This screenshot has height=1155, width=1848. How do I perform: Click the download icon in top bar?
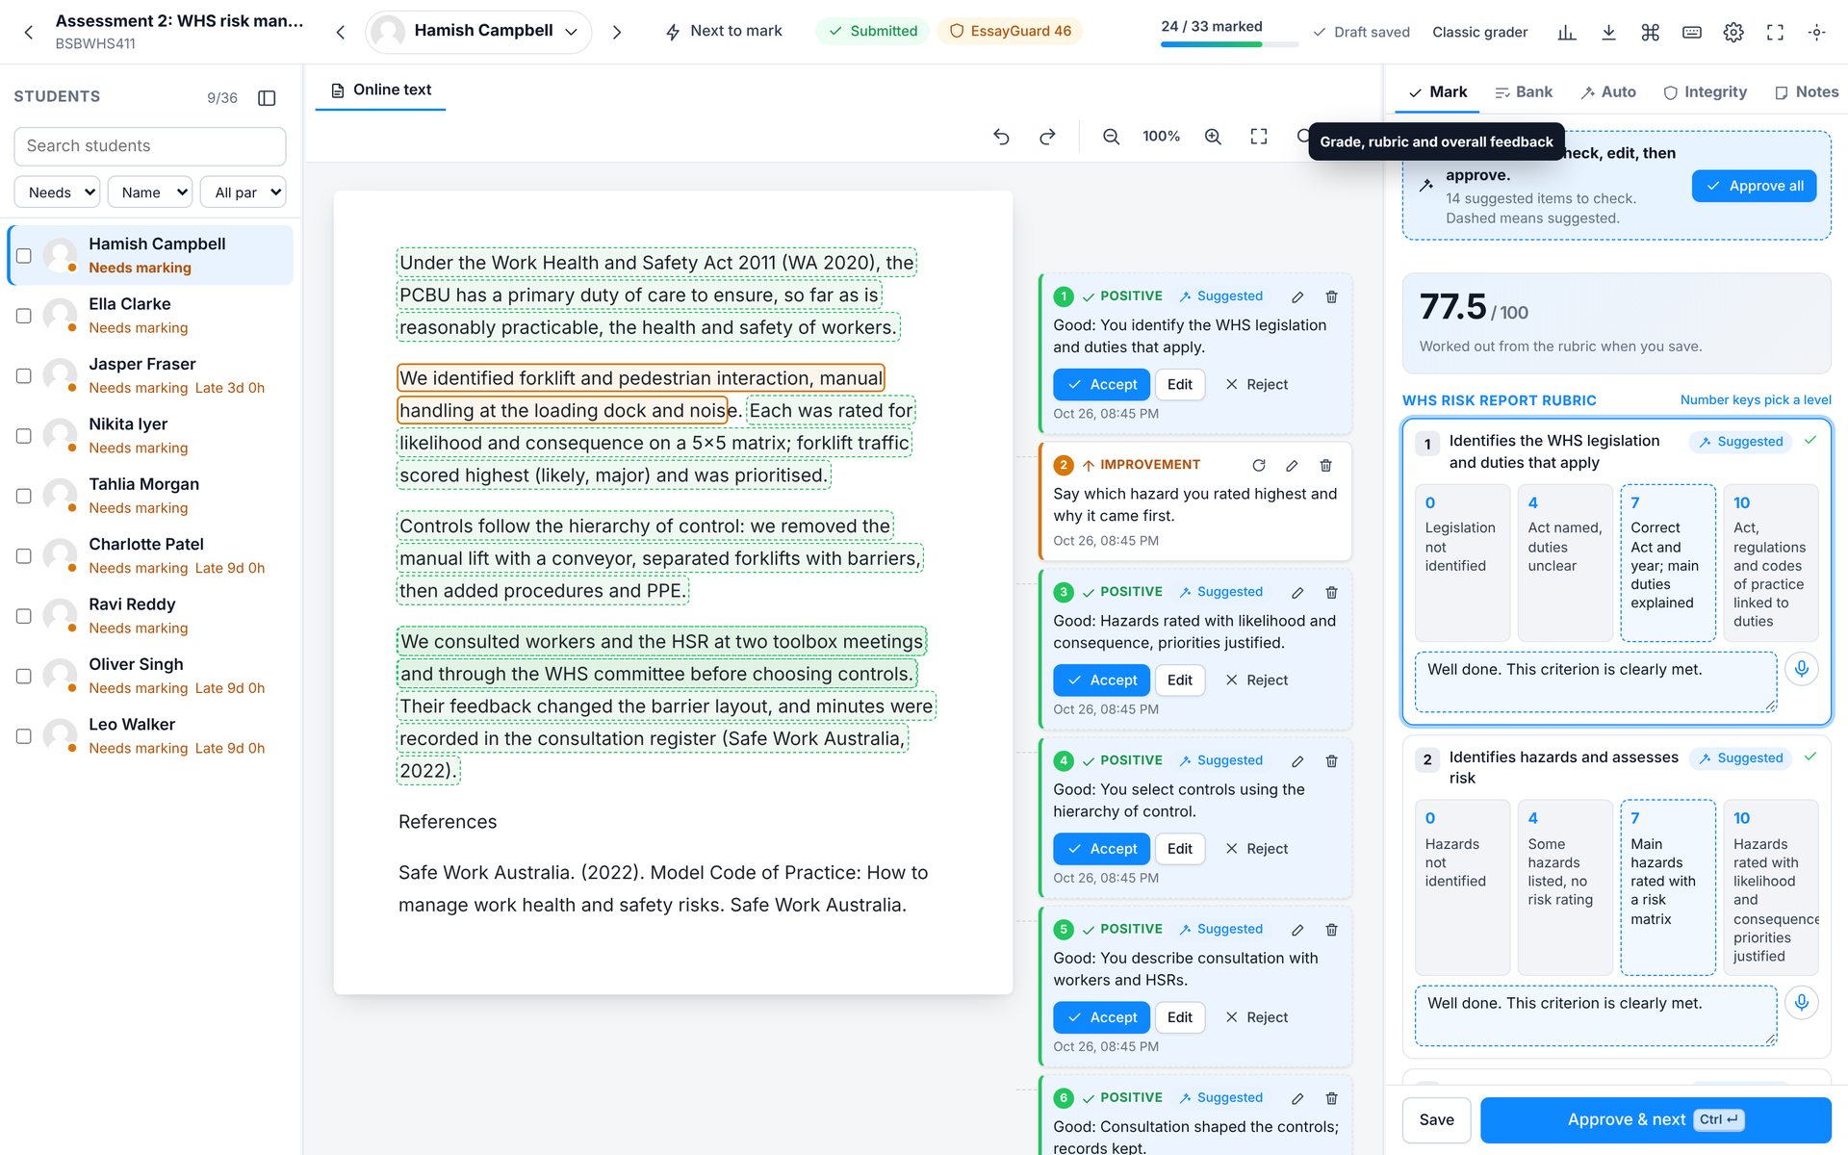point(1608,32)
